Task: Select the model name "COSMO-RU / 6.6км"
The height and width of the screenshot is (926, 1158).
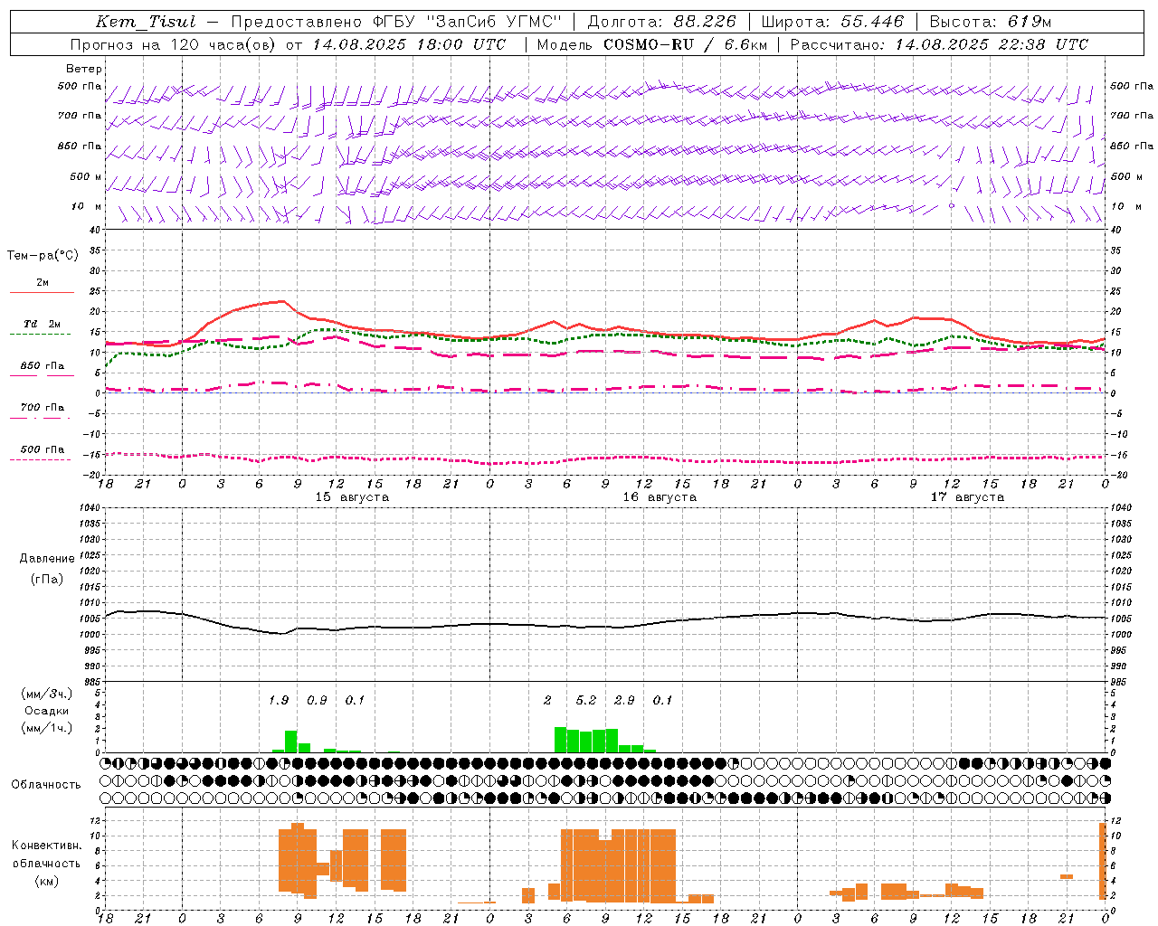Action: pos(684,44)
